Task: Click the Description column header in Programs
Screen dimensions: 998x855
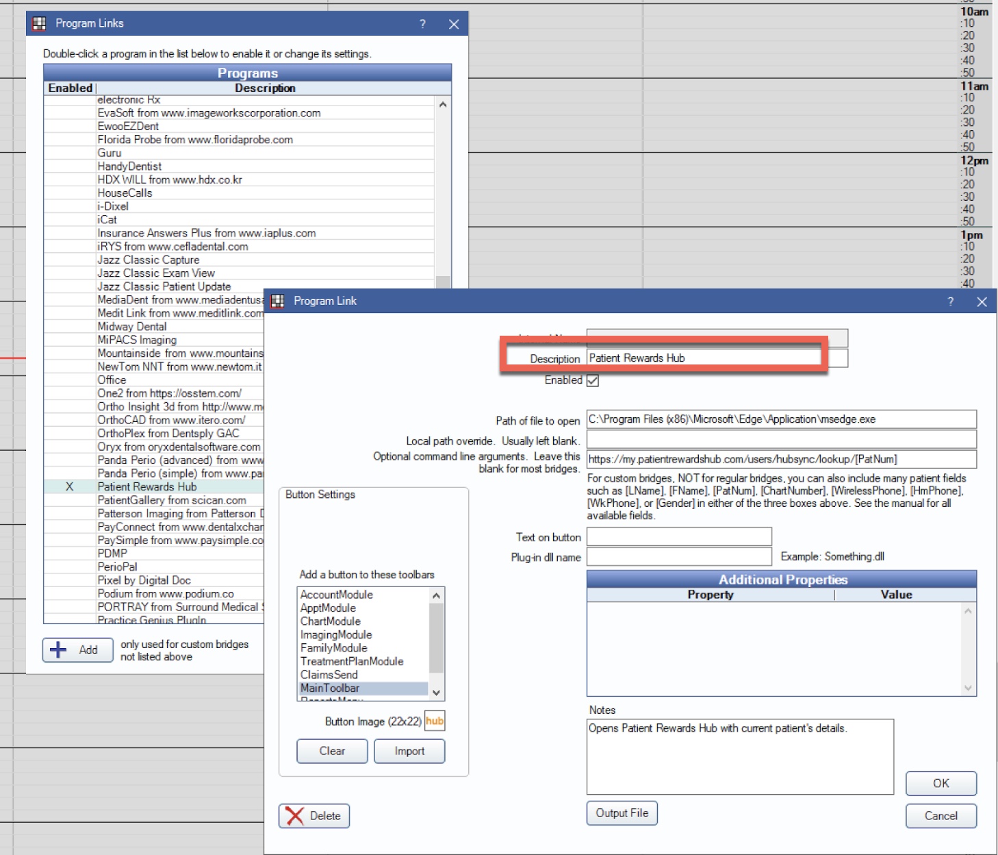Action: click(266, 88)
